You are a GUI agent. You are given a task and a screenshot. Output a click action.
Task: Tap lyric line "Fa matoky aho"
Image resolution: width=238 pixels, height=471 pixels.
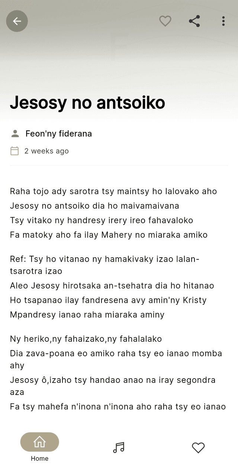click(x=109, y=235)
